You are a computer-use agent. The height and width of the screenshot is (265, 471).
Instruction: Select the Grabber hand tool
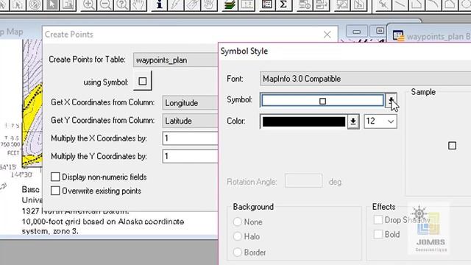coord(138,5)
